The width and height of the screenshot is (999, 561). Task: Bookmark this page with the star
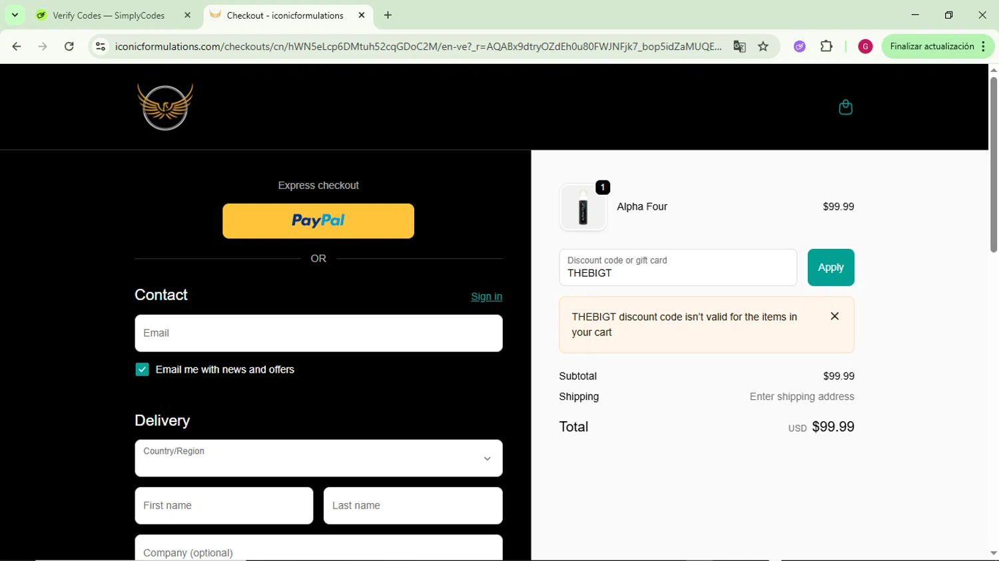coord(763,47)
